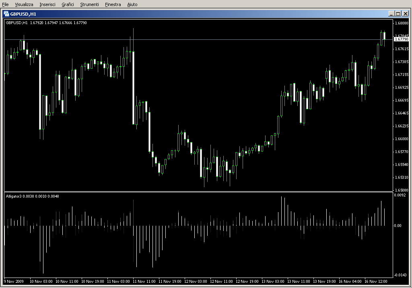
Task: Click the 1.66695 price axis label
Action: coord(402,100)
